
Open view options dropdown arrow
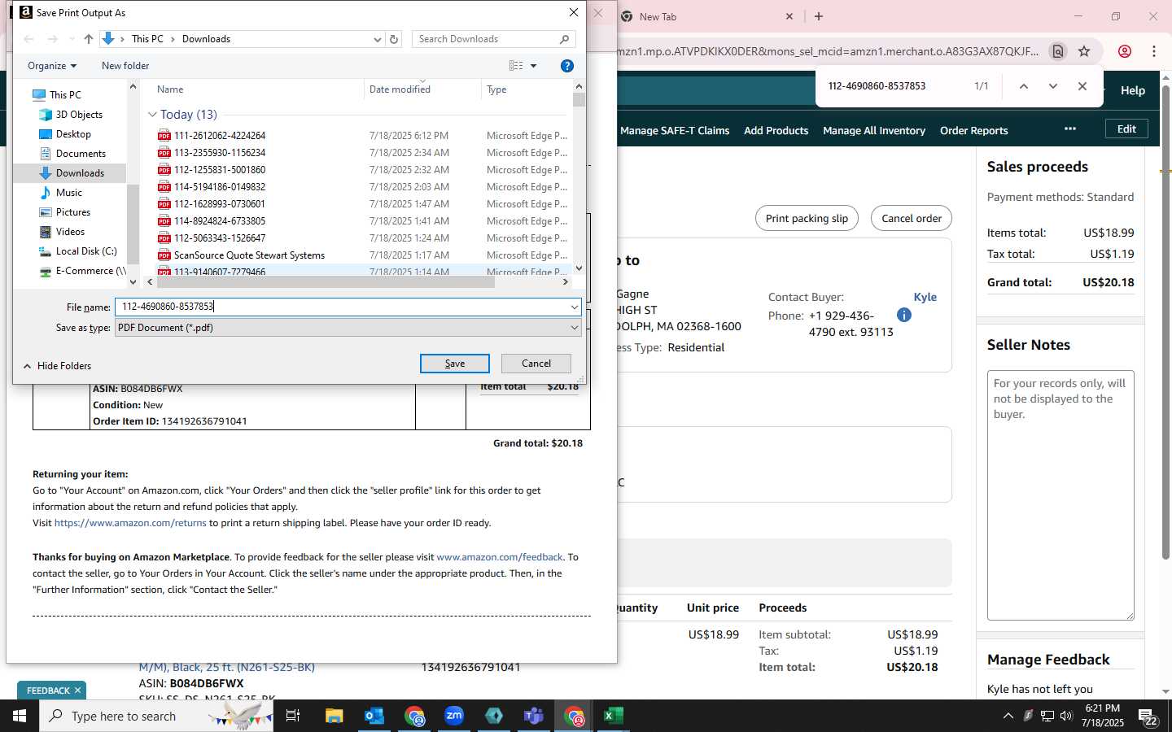pyautogui.click(x=534, y=66)
